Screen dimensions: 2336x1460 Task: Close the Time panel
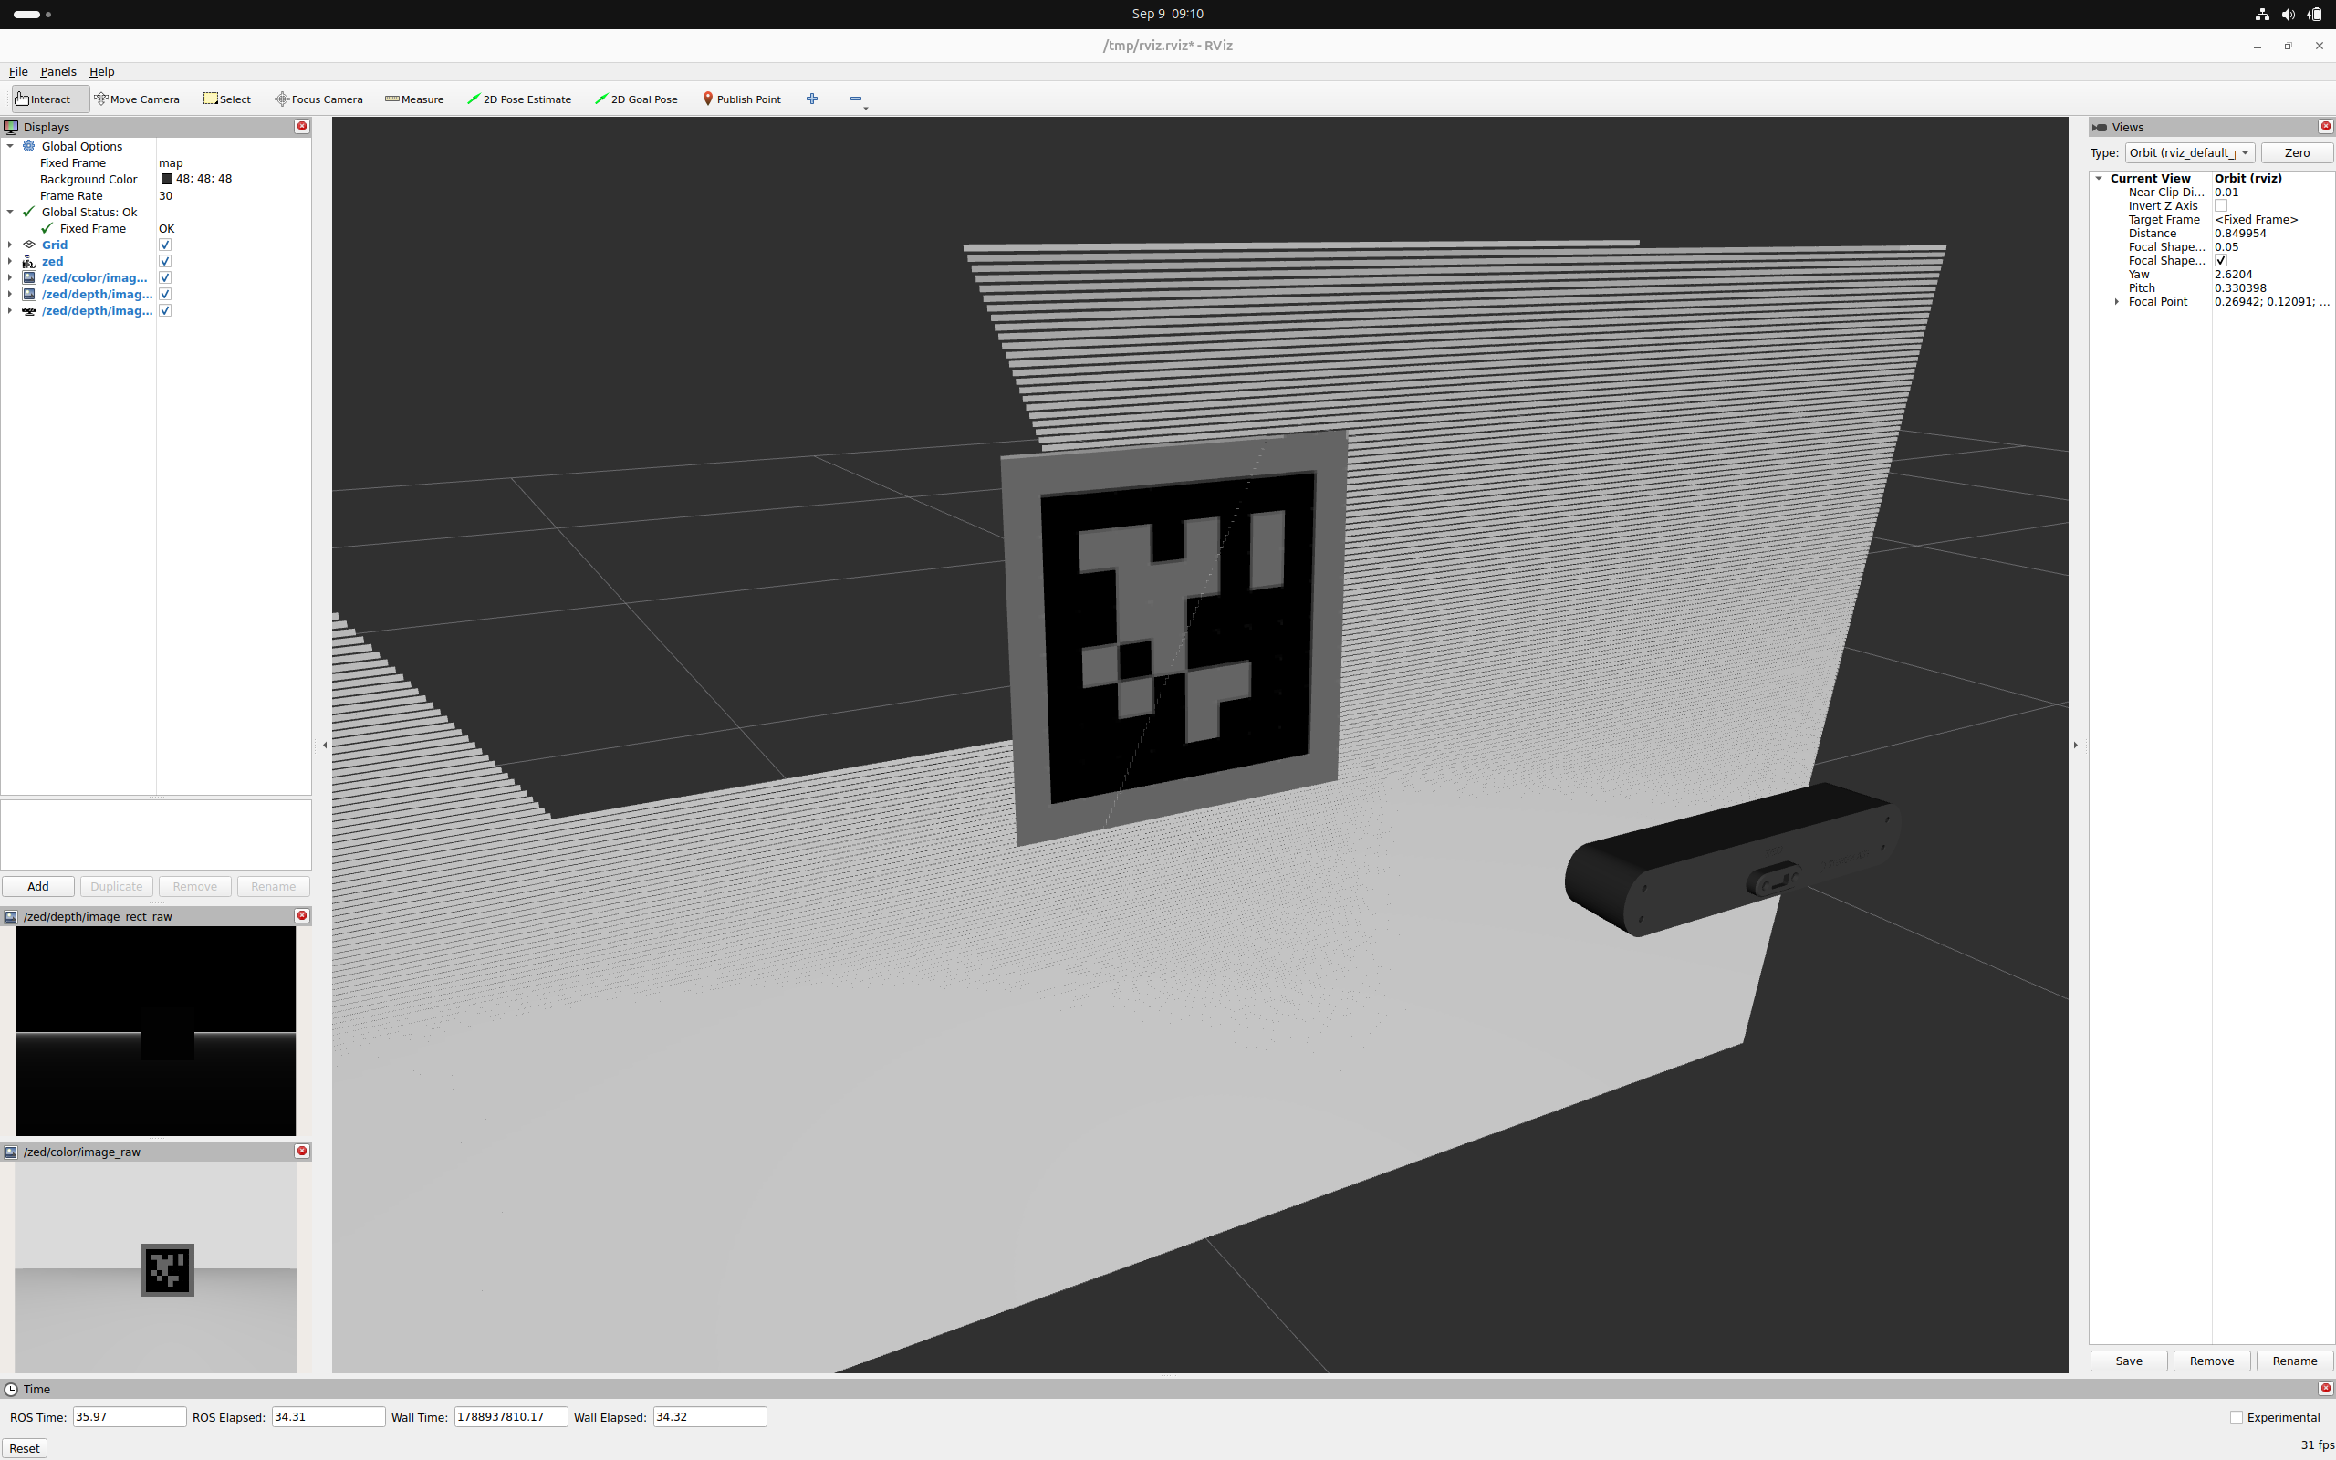tap(2325, 1389)
